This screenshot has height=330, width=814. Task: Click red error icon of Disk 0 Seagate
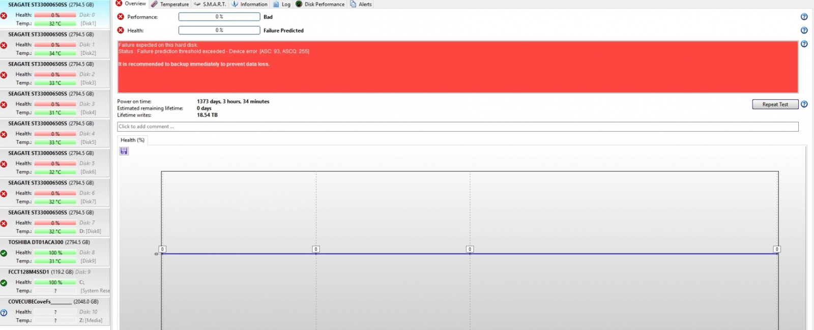pos(4,16)
